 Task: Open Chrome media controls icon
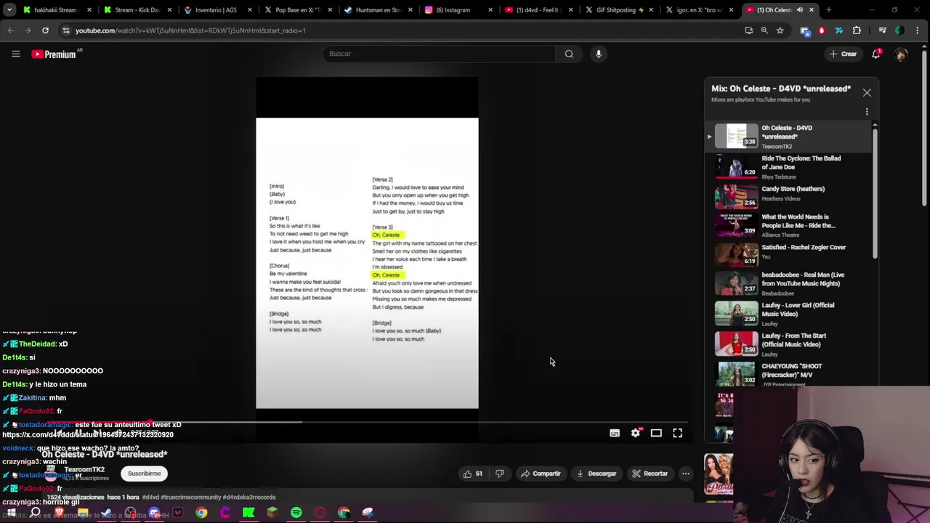tap(882, 31)
